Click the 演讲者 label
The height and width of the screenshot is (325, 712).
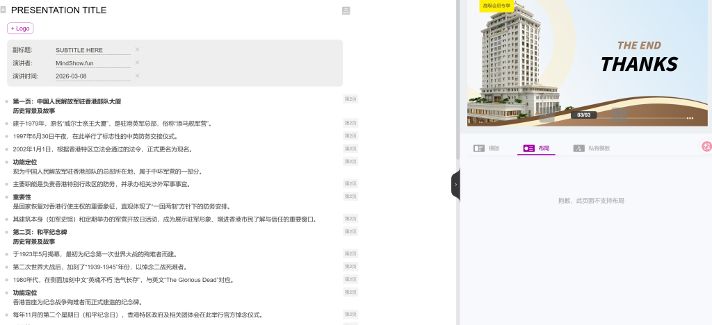pos(22,63)
